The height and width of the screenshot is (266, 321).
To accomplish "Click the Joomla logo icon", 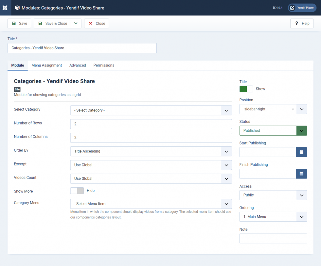I will (5, 8).
